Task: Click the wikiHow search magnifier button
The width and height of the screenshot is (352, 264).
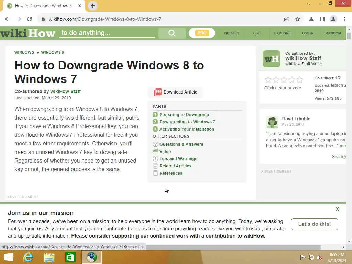Action: 172,33
